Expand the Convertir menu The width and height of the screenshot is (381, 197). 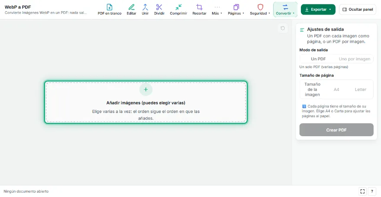point(285,9)
